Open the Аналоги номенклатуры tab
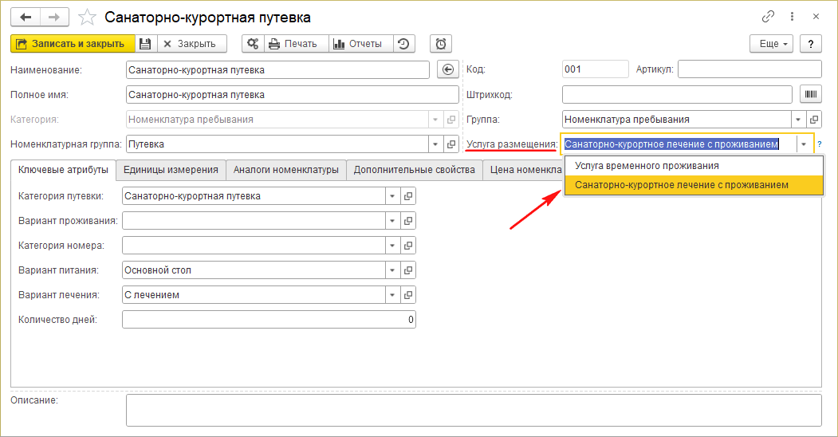Screen dimensions: 838x437 (286, 170)
